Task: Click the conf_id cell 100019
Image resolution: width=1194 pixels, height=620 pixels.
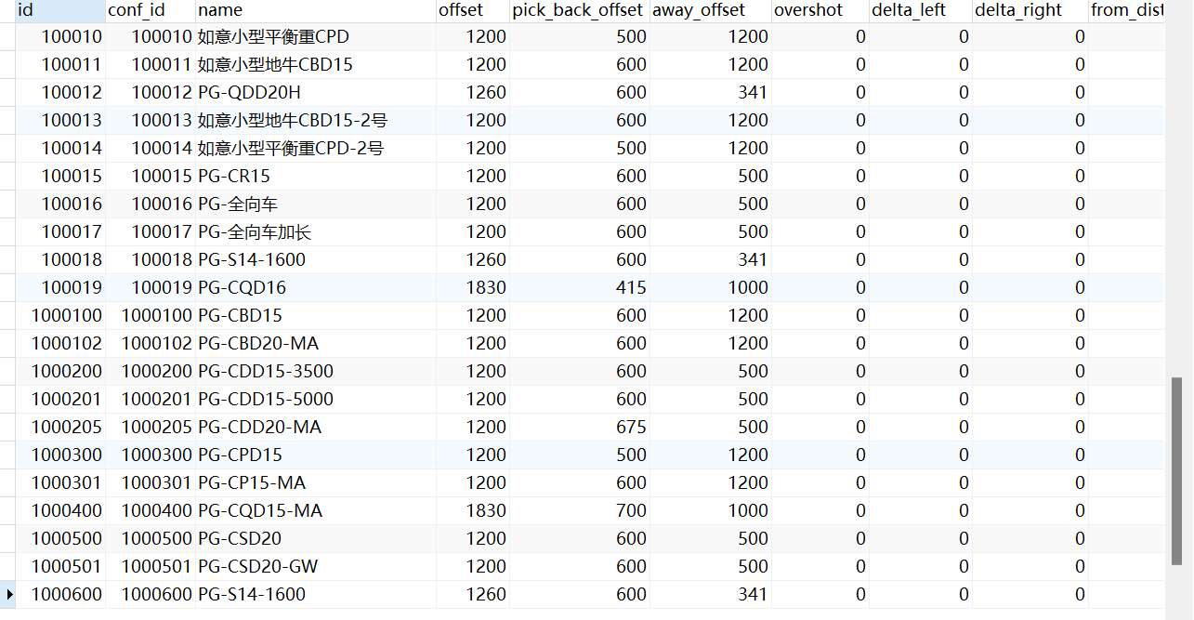Action: tap(151, 287)
